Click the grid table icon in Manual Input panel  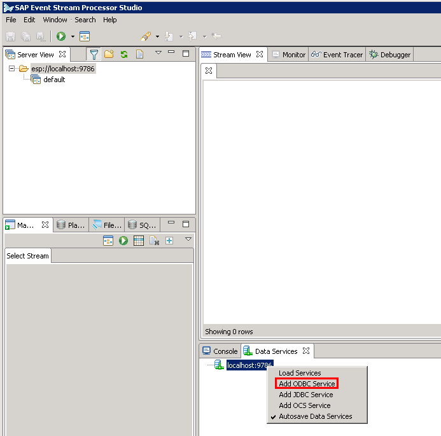[139, 241]
